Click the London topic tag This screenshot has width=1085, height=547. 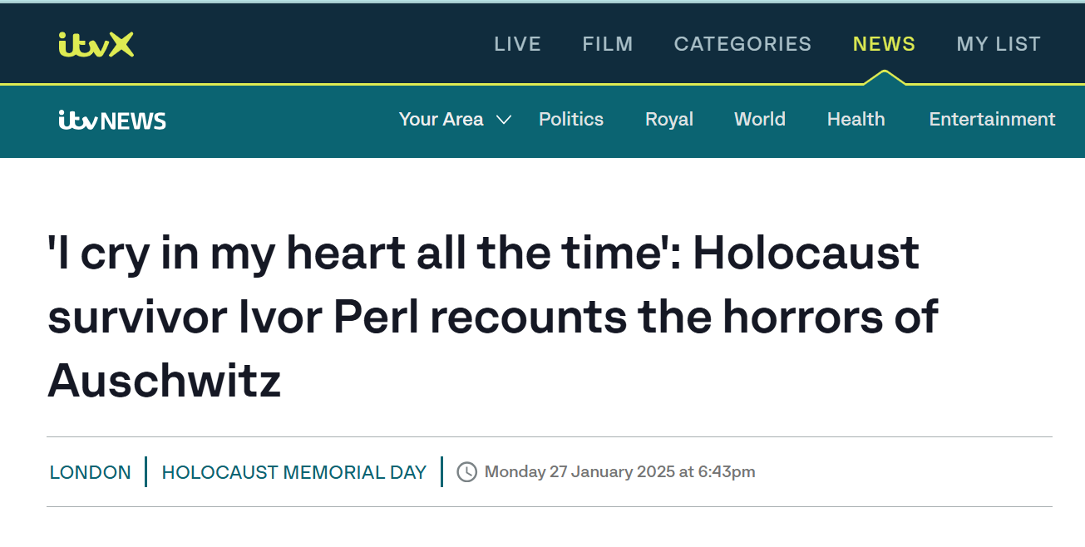tap(91, 472)
